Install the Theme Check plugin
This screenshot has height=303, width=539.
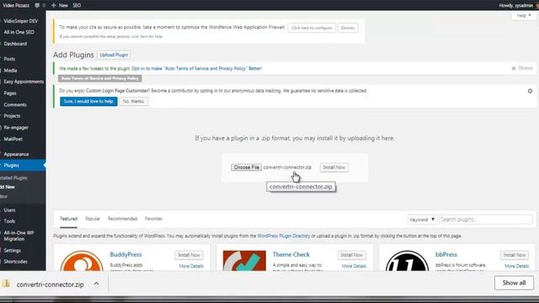pos(352,255)
